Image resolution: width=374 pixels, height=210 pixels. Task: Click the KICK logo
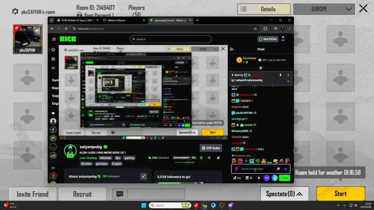coord(68,39)
